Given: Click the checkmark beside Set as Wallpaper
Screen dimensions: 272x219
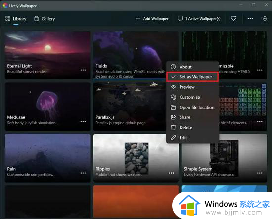Looking at the screenshot, I should pyautogui.click(x=173, y=77).
